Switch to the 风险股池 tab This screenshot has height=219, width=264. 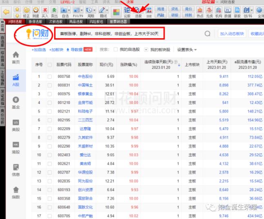96,22
